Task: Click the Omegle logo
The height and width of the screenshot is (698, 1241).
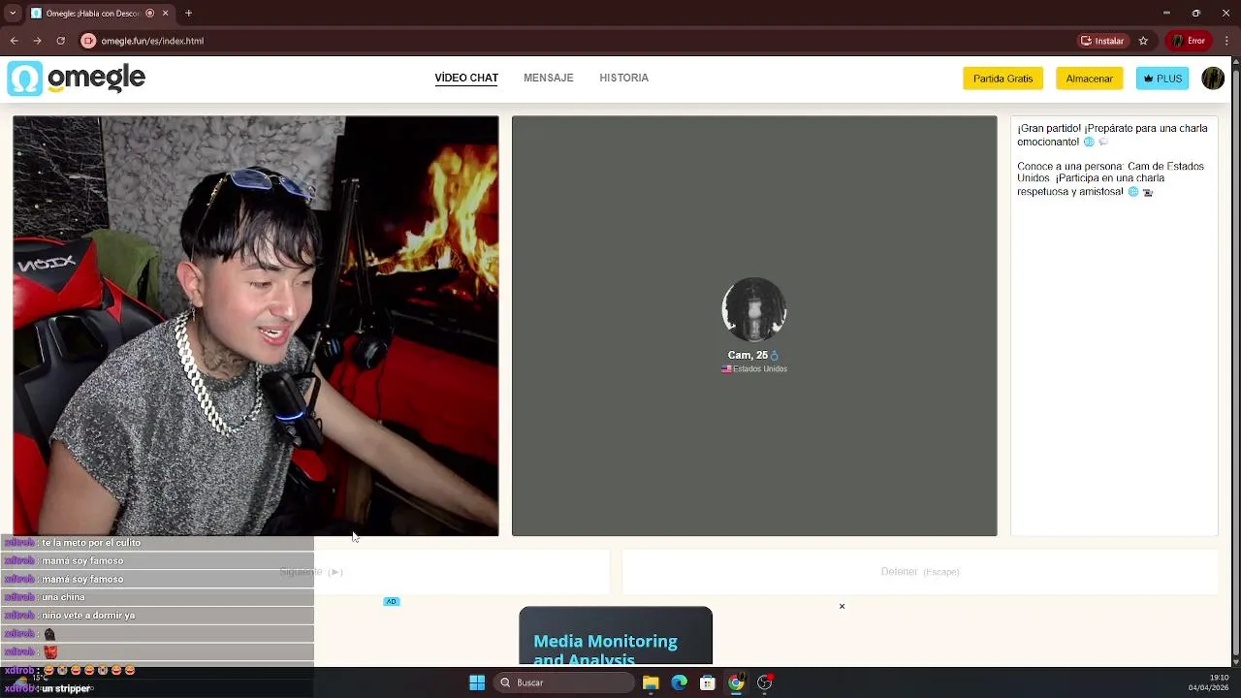Action: coord(76,79)
